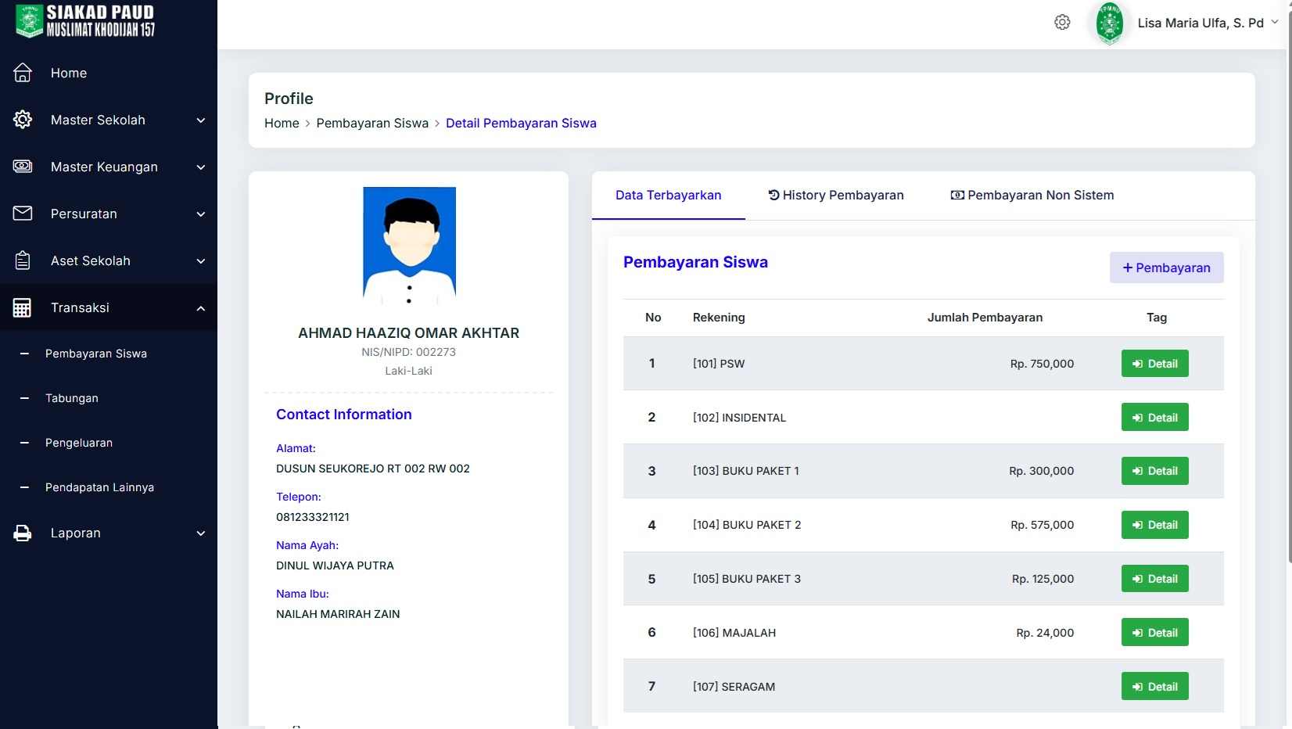Screen dimensions: 1292x729
Task: Click the Laporan printer icon
Action: [23, 533]
